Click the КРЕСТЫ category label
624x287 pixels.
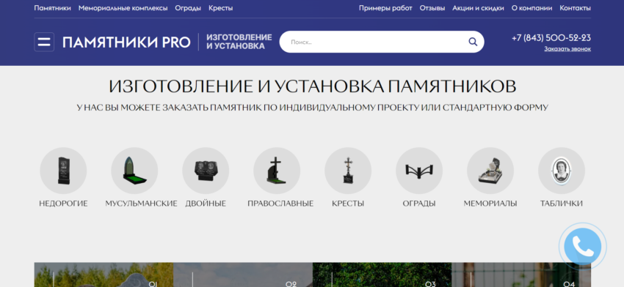point(348,204)
